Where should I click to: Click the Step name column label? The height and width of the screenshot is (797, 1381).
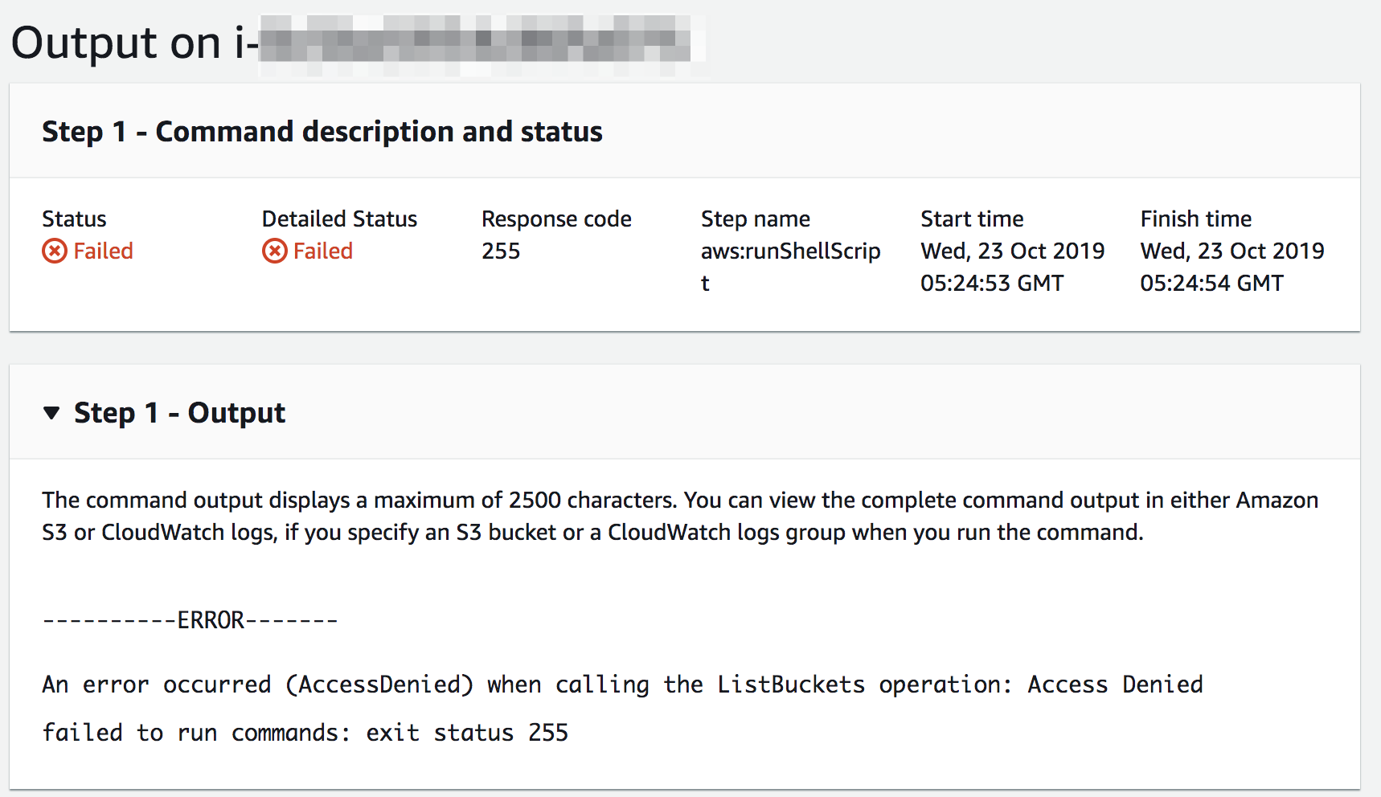[x=756, y=219]
